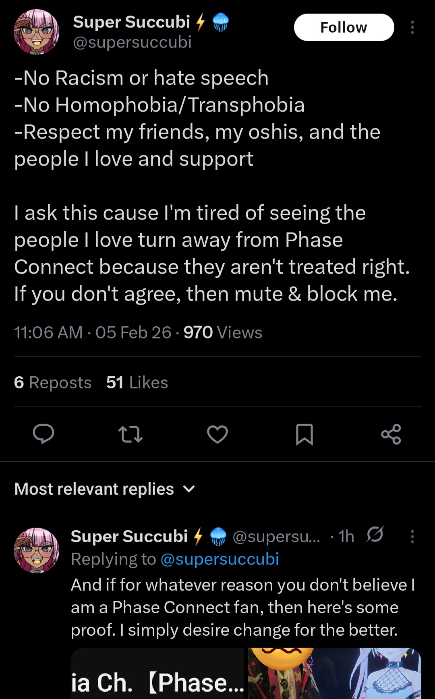Open the tweet's three-dot more menu
The height and width of the screenshot is (699, 435).
(412, 27)
